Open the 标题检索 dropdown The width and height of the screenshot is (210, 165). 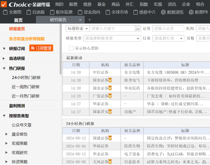(78, 29)
